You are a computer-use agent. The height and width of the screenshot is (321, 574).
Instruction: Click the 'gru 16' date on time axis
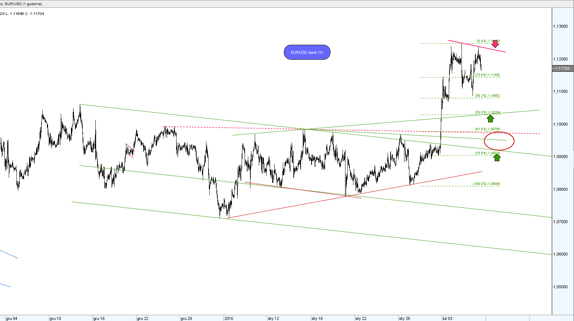99,318
